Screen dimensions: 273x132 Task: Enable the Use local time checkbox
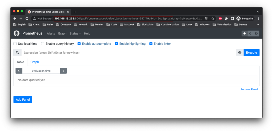(x=15, y=44)
